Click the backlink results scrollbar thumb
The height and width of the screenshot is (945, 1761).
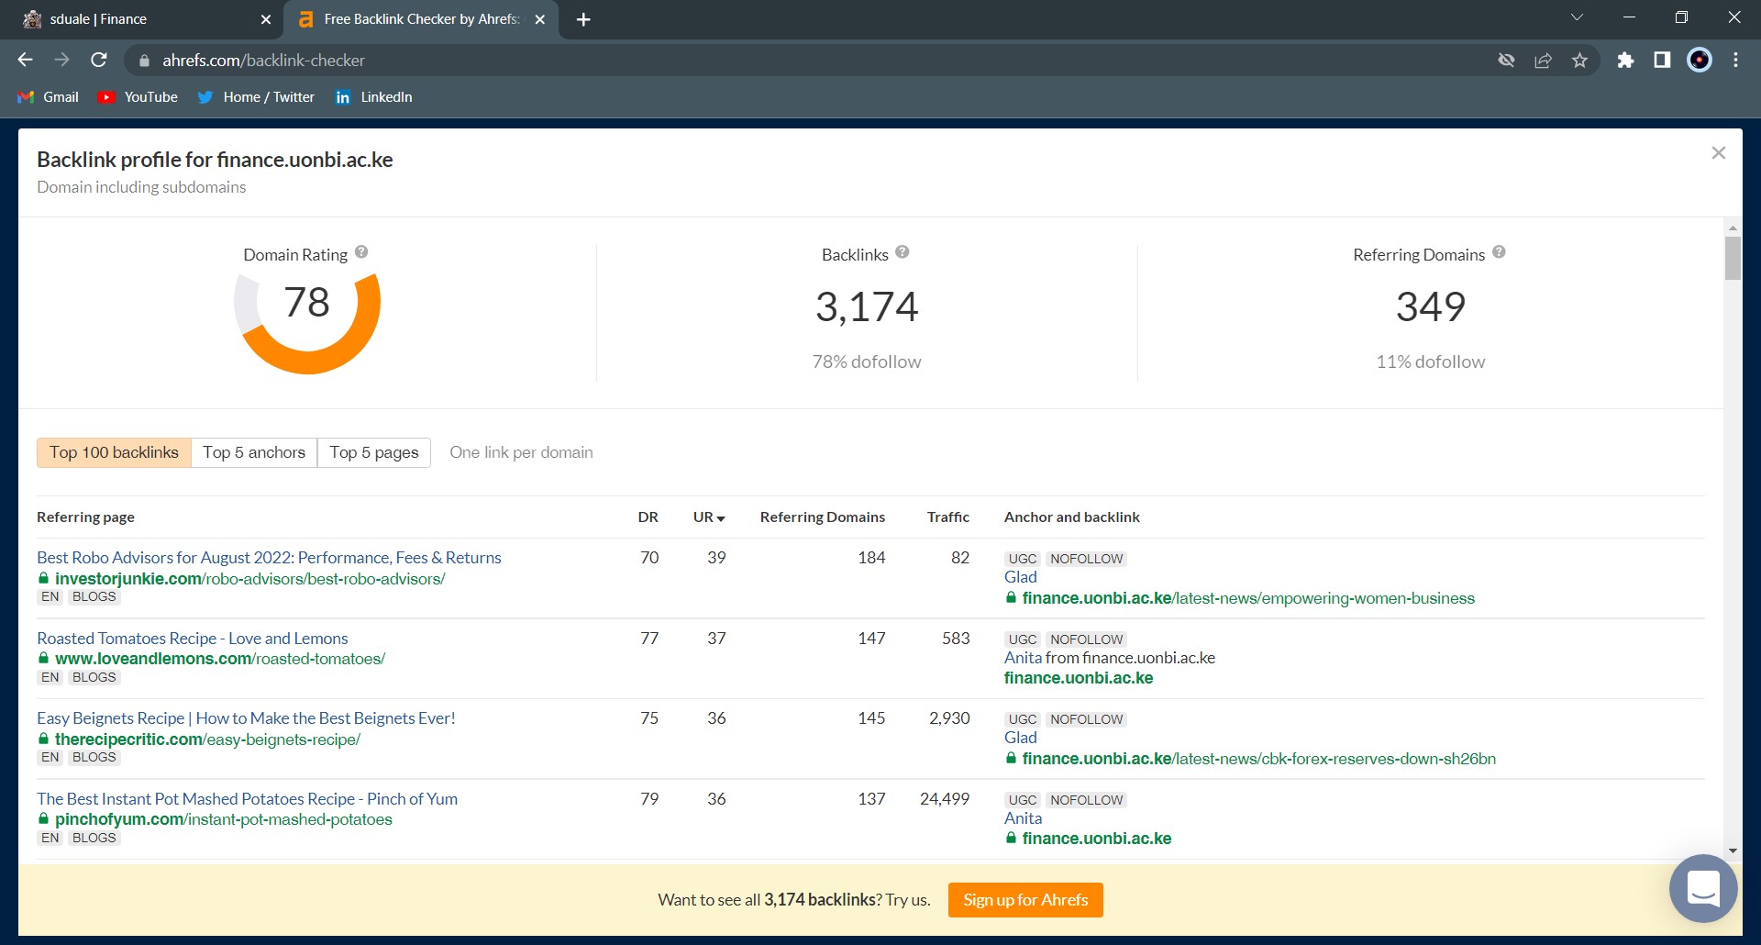(x=1733, y=259)
